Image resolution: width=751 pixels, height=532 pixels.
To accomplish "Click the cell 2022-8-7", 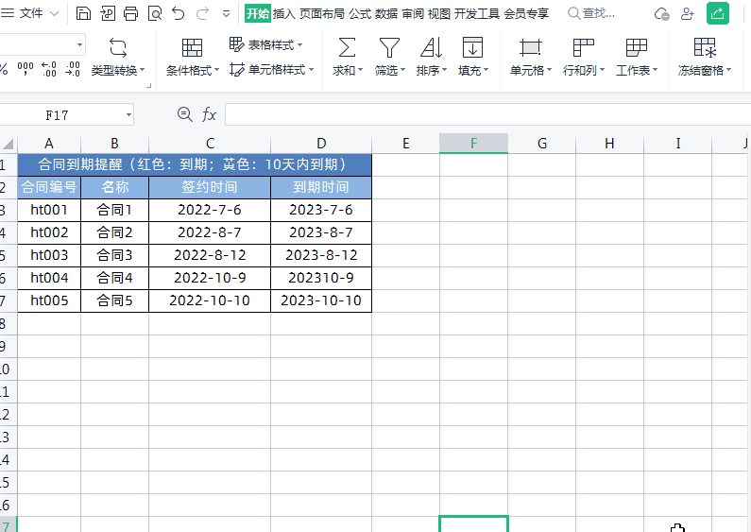I will point(210,233).
